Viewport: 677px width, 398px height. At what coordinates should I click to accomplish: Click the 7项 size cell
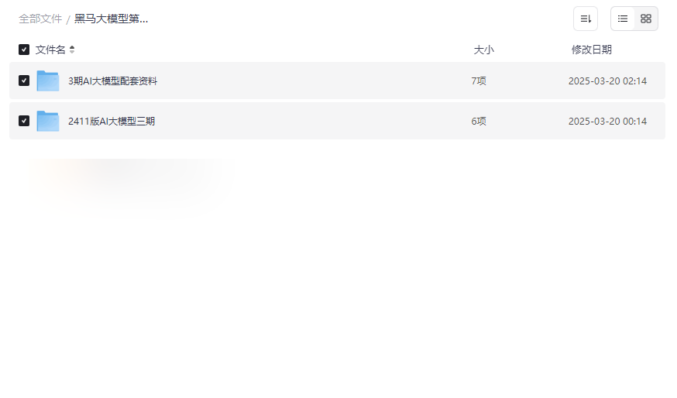[479, 81]
